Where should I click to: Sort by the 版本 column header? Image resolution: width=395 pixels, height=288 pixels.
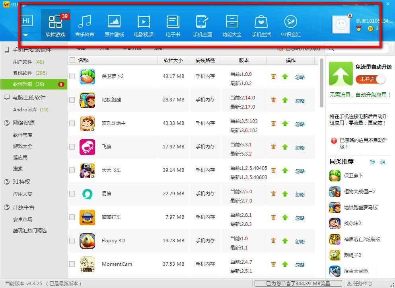[243, 60]
